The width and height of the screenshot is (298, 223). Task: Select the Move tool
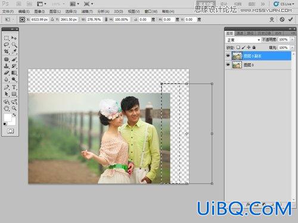click(x=14, y=38)
